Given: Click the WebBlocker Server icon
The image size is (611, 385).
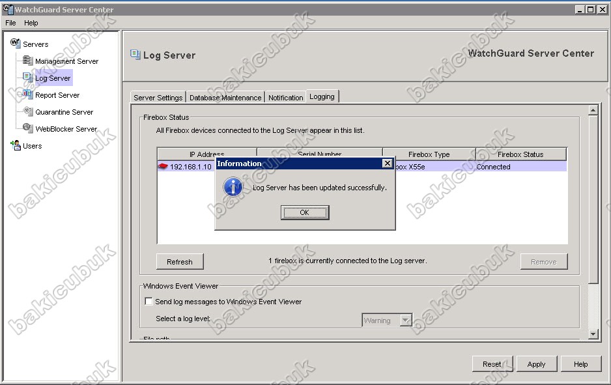Looking at the screenshot, I should 27,128.
